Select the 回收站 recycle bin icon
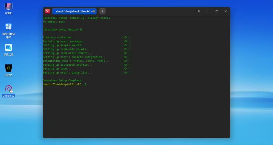Screen dimensions: 273x145 (8, 70)
